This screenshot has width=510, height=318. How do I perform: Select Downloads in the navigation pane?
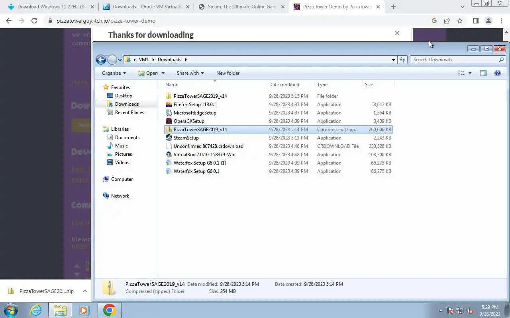coord(127,104)
